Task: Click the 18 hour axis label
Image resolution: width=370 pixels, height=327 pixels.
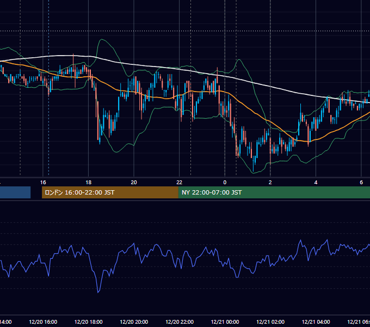Action: click(x=89, y=183)
